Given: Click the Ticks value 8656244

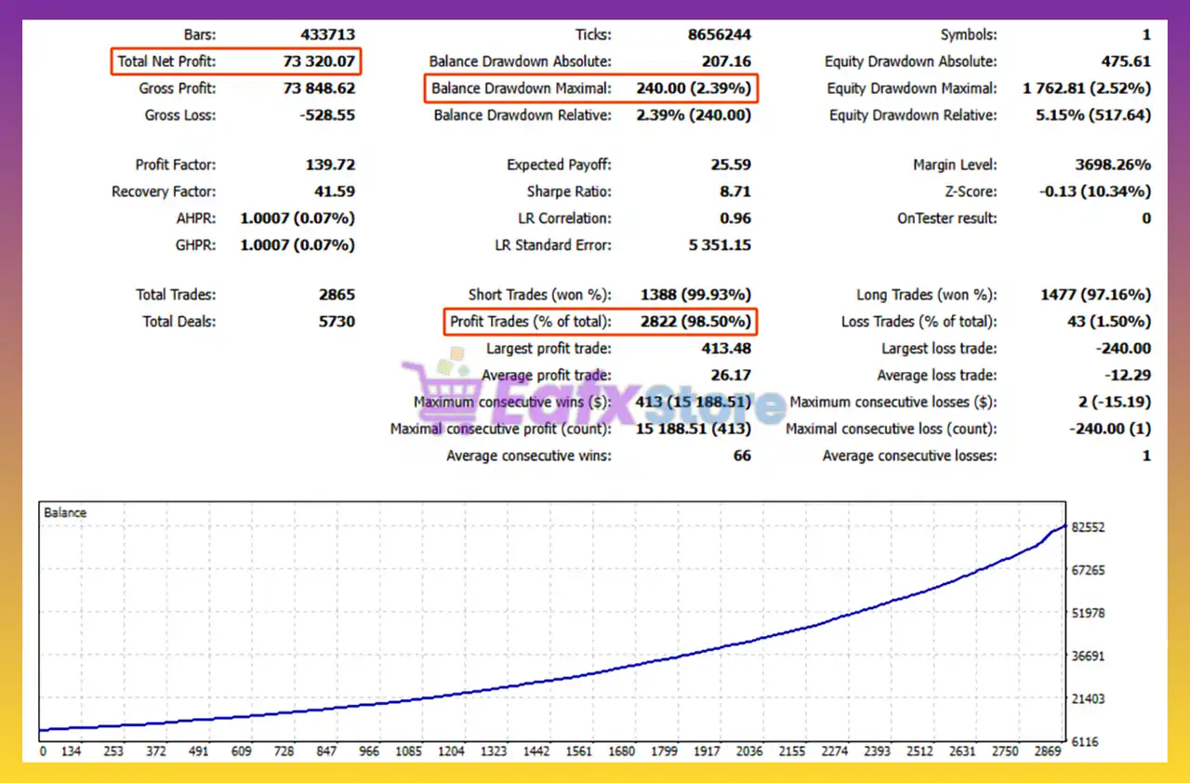Looking at the screenshot, I should coord(719,35).
